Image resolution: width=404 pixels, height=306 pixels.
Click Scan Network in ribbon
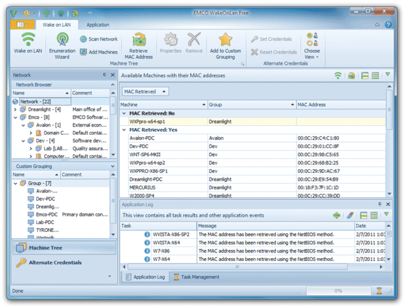click(x=98, y=39)
